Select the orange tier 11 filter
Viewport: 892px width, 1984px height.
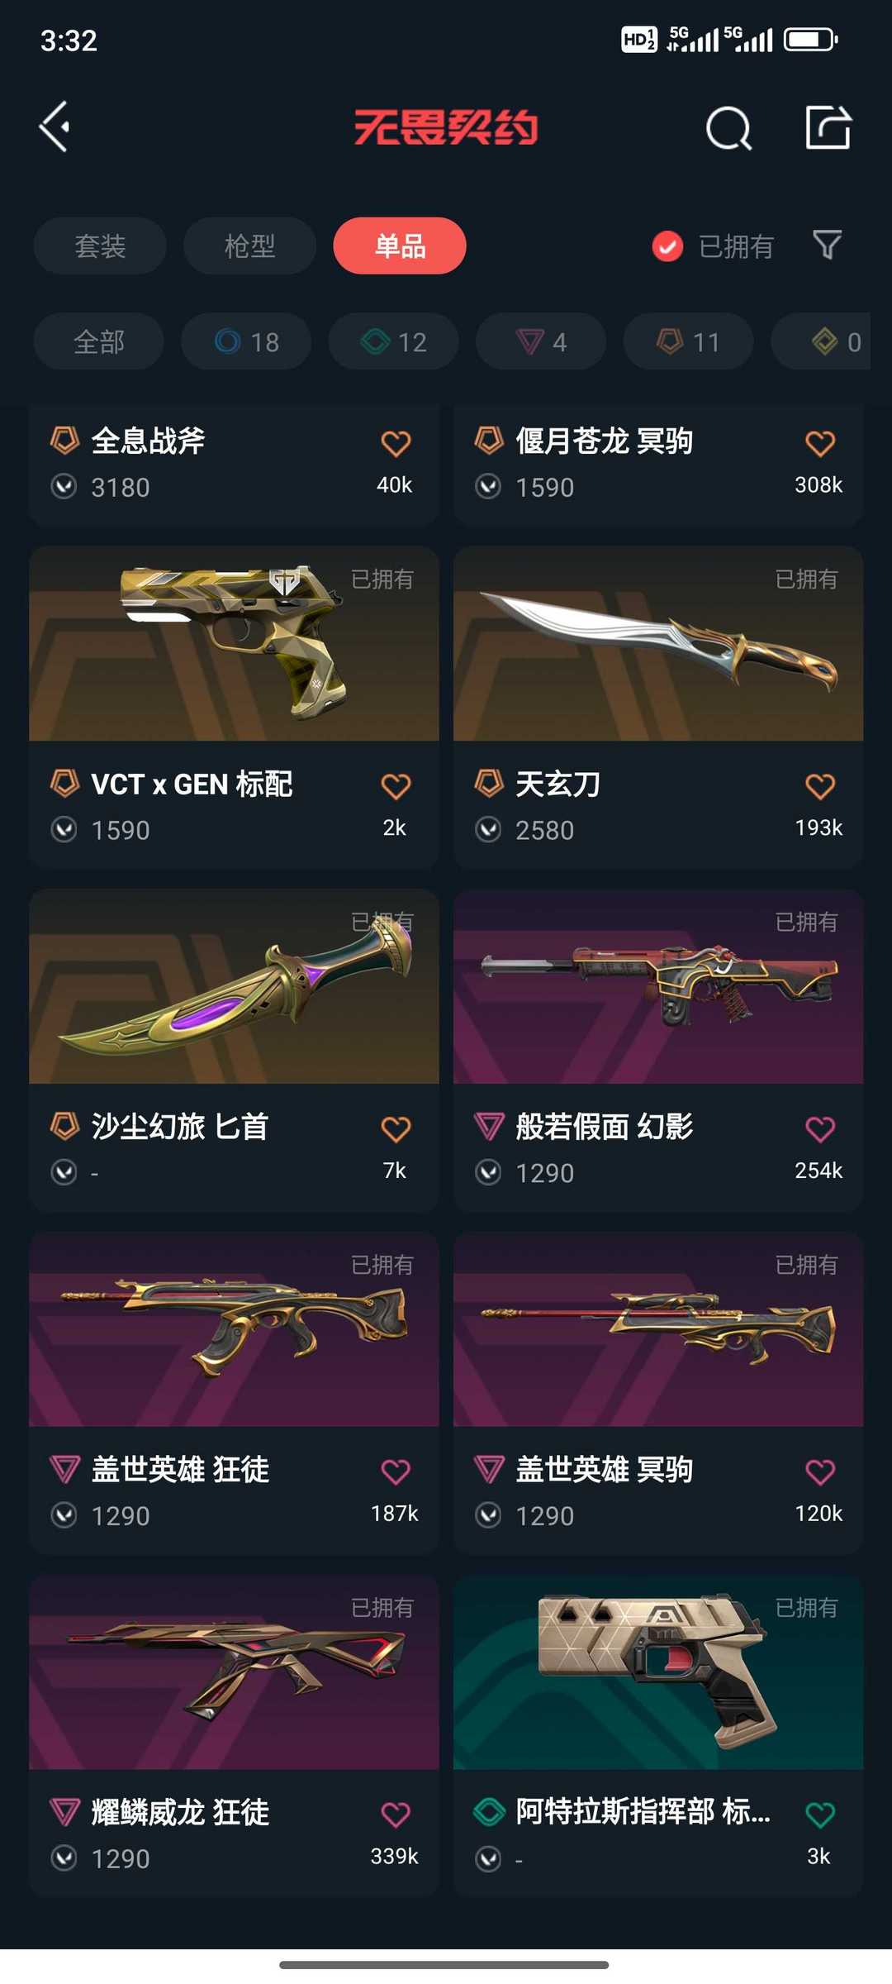(688, 341)
